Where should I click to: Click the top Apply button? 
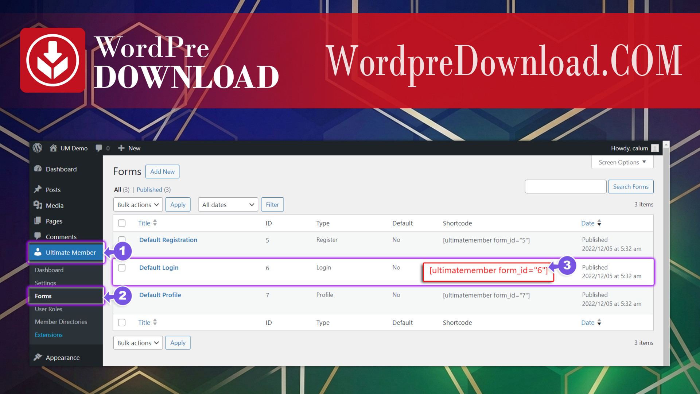(x=178, y=205)
